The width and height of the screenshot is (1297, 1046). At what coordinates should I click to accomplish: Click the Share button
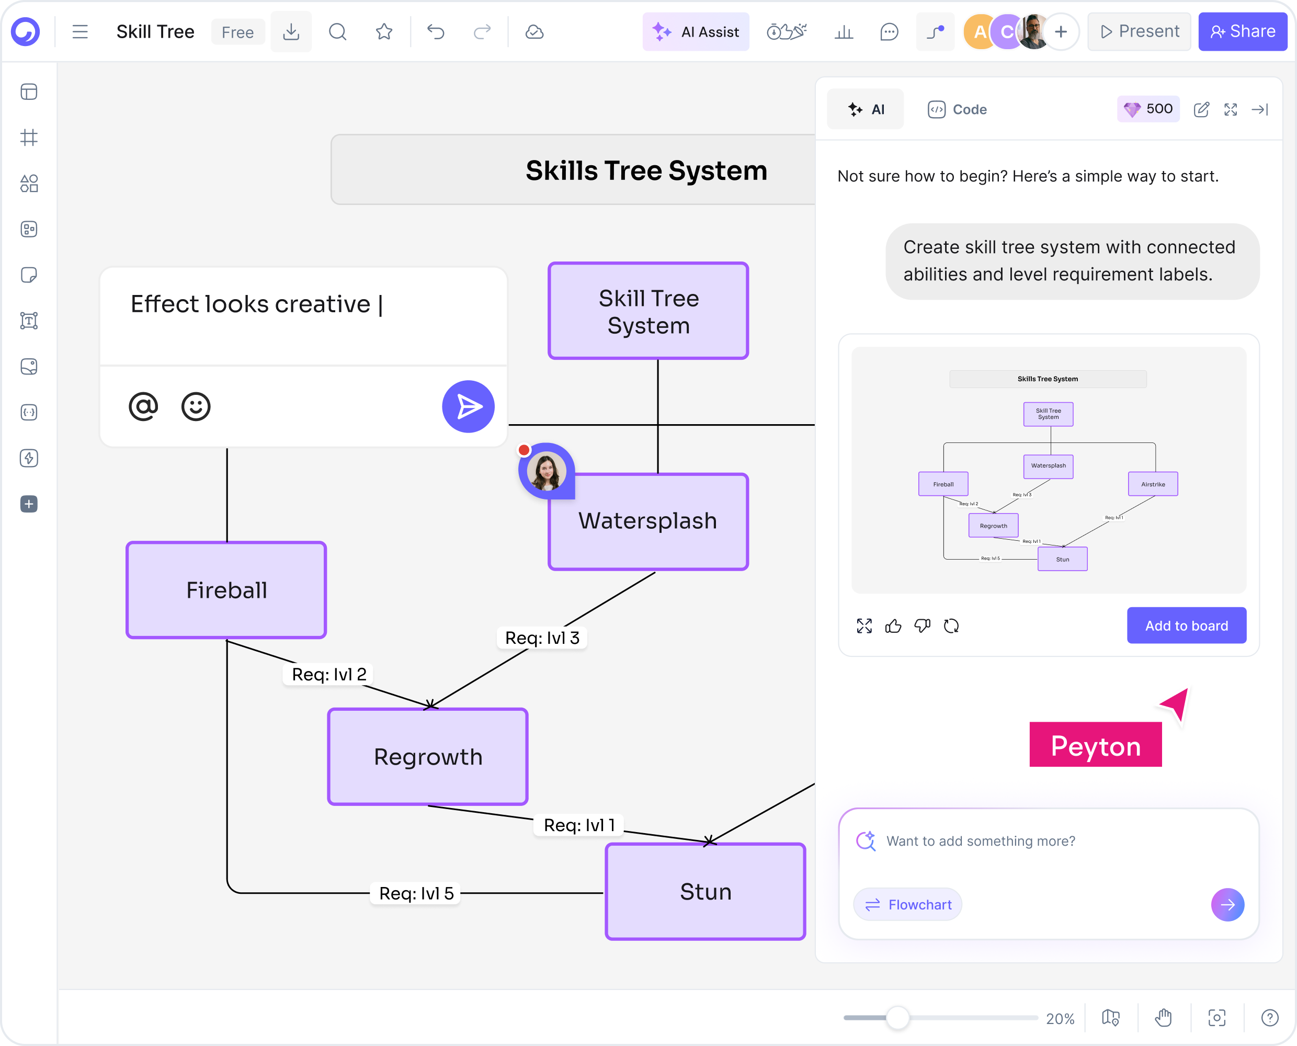(1243, 32)
